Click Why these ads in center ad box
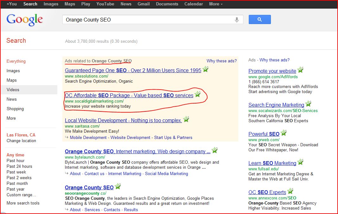This screenshot has height=214, width=338. click(x=222, y=61)
